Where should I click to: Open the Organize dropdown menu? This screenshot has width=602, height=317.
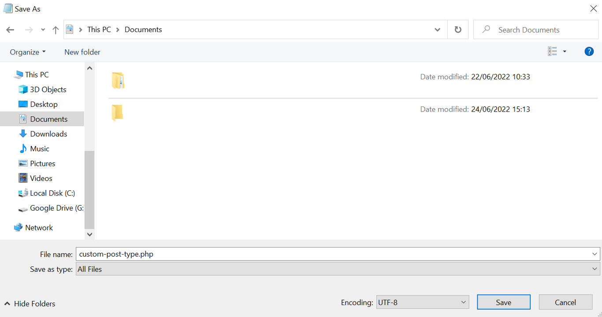(x=27, y=51)
